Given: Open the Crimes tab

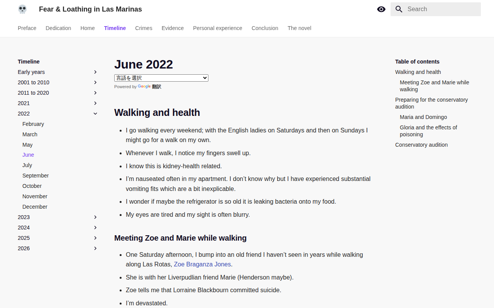Looking at the screenshot, I should click(x=144, y=28).
